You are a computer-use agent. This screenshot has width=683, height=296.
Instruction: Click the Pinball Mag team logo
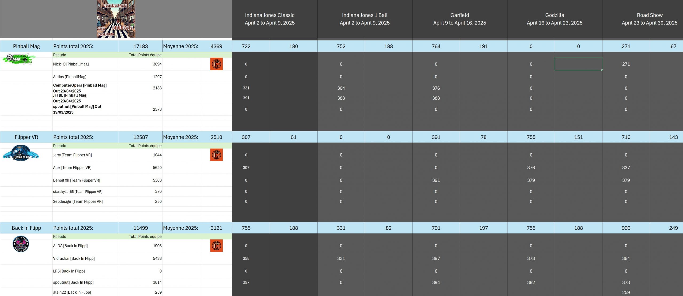pos(19,59)
